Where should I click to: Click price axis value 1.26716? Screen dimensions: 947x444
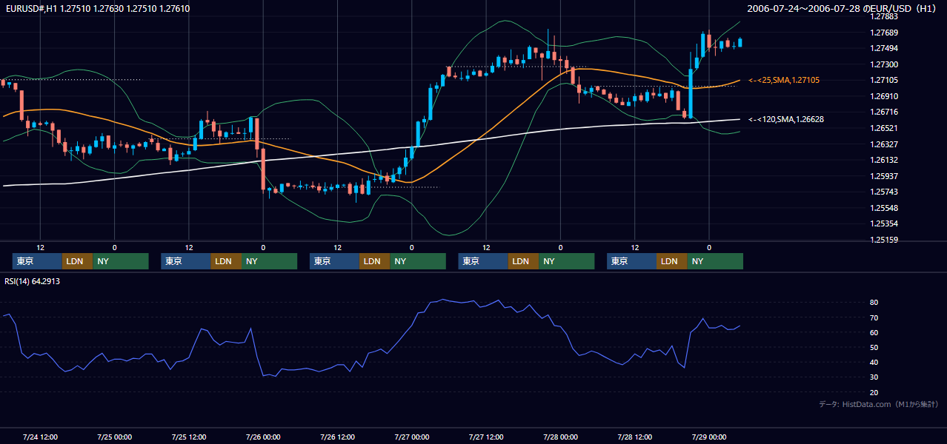coord(885,112)
